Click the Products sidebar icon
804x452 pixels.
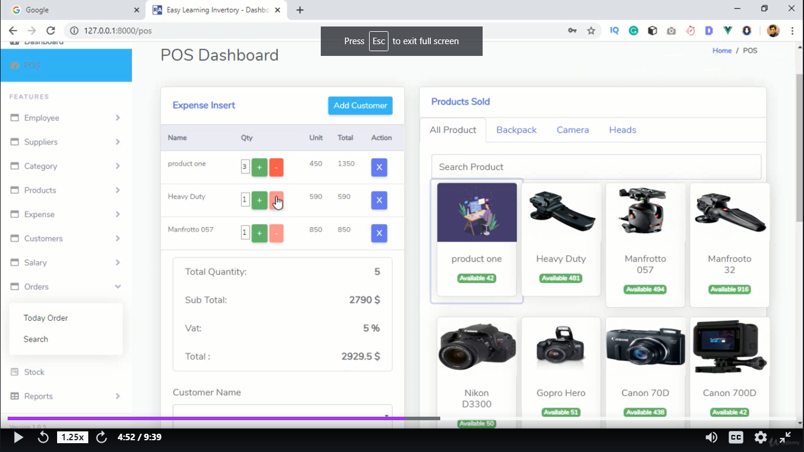coord(15,190)
